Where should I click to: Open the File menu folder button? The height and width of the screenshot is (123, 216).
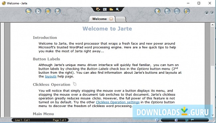click(29, 11)
